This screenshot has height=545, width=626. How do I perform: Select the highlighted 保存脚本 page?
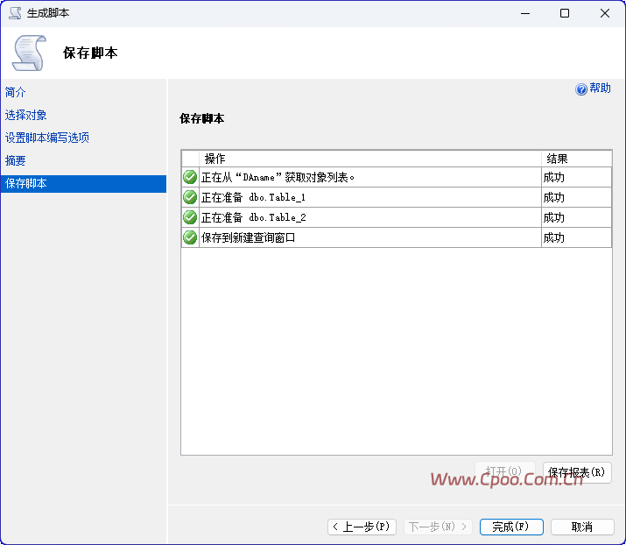(83, 184)
